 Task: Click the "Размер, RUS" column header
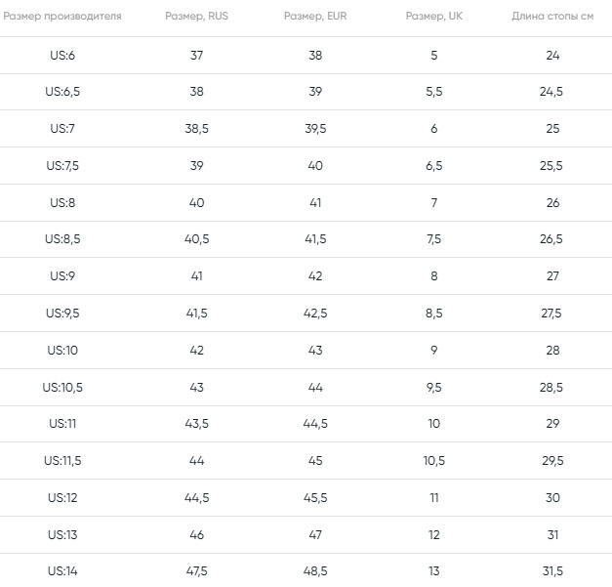197,18
